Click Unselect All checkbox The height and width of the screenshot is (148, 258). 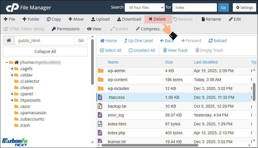[x=130, y=50]
